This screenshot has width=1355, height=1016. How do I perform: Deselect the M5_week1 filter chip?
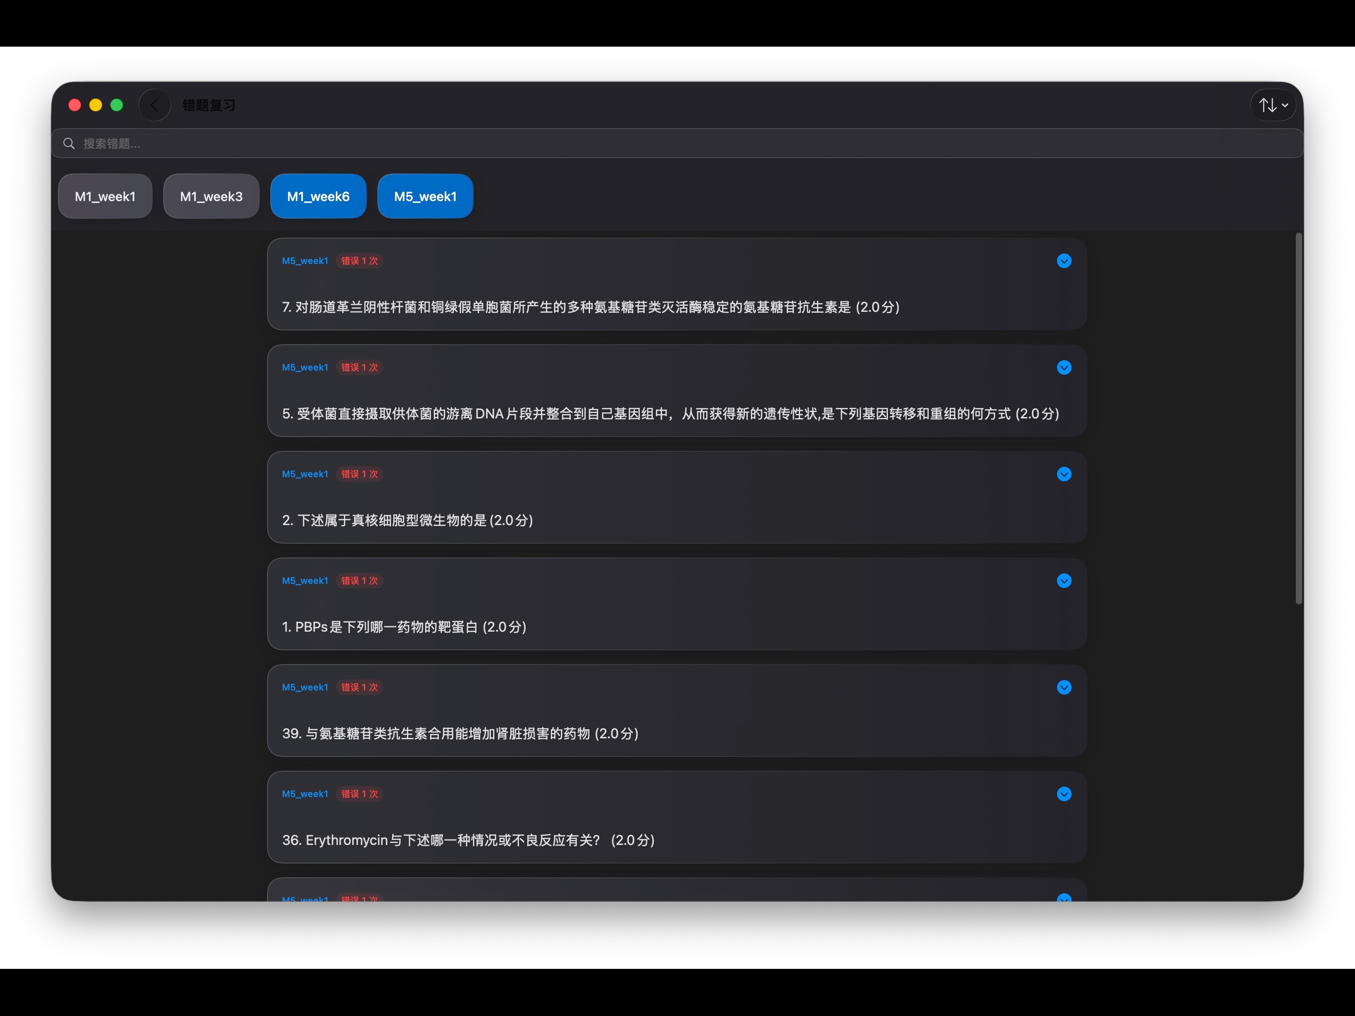point(425,196)
